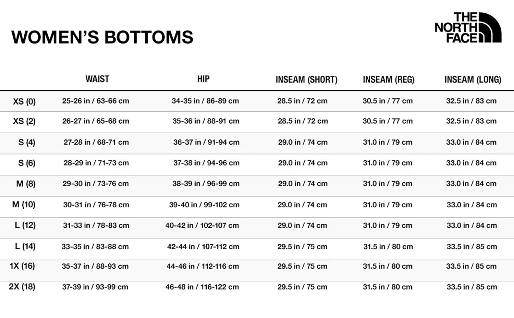514x318 pixels.
Task: Select the WAIST column header
Action: click(x=97, y=79)
